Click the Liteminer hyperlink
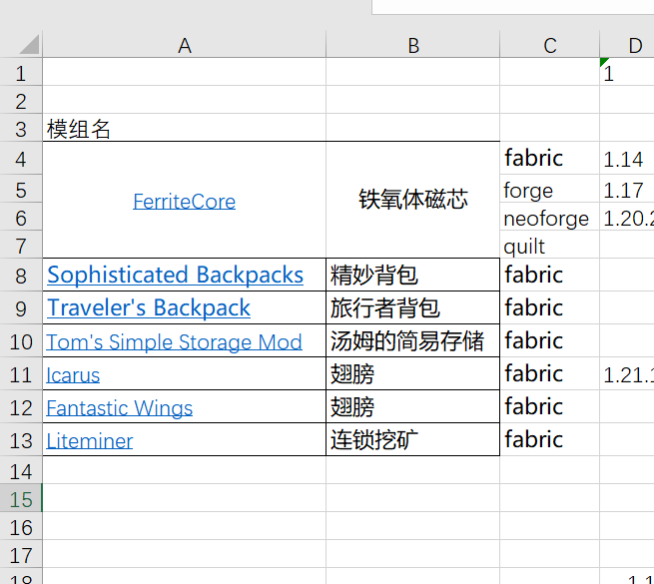The width and height of the screenshot is (654, 584). (89, 440)
